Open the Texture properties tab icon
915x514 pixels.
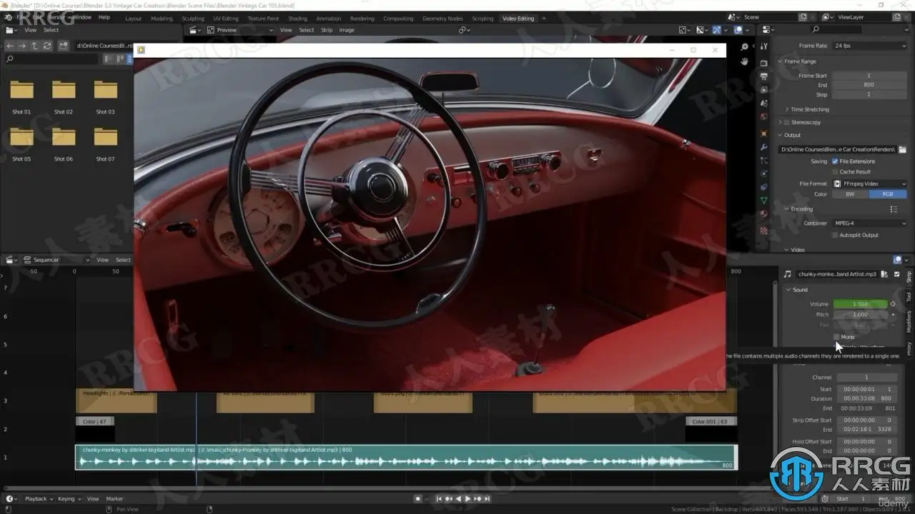click(x=763, y=230)
